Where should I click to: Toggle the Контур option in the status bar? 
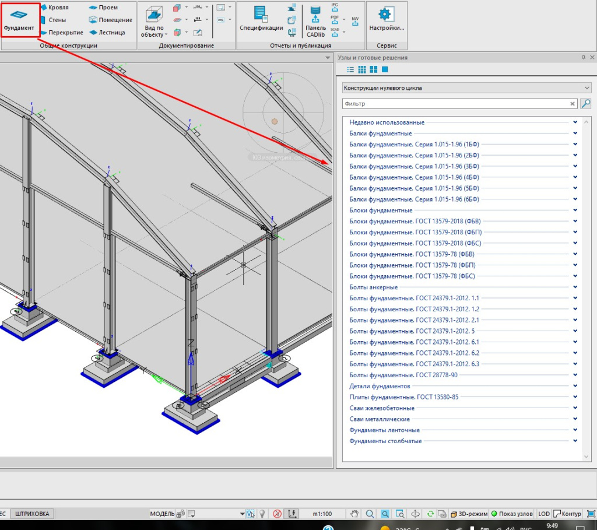coord(567,514)
